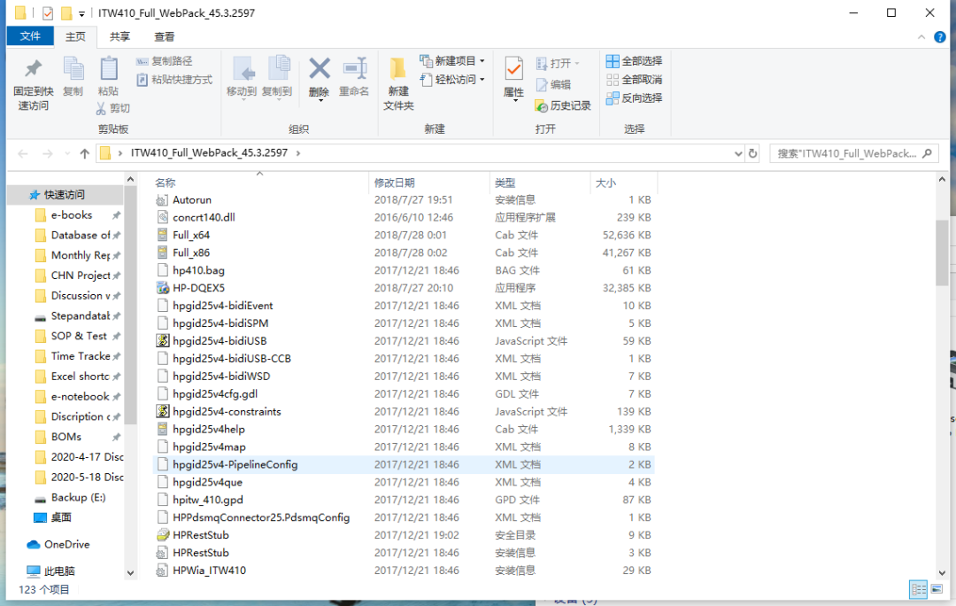The width and height of the screenshot is (956, 606).
Task: Select the HPWia_ITW410 file
Action: 403,570
